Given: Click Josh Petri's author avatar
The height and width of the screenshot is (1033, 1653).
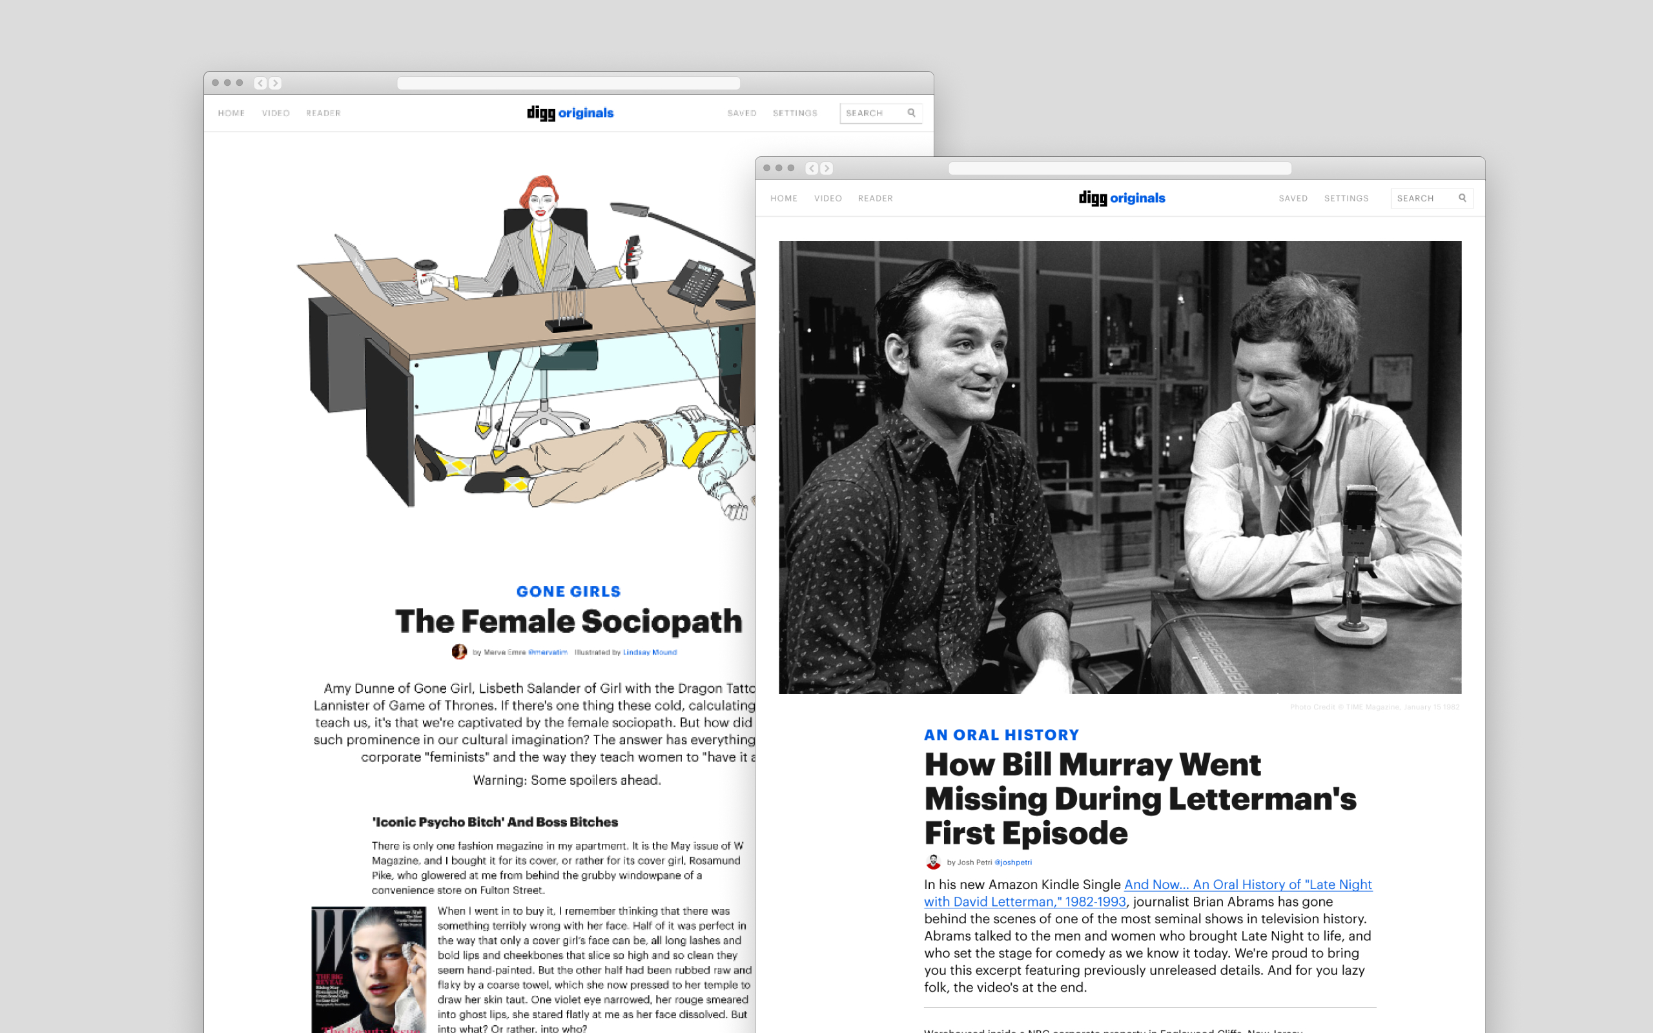Looking at the screenshot, I should pyautogui.click(x=933, y=862).
